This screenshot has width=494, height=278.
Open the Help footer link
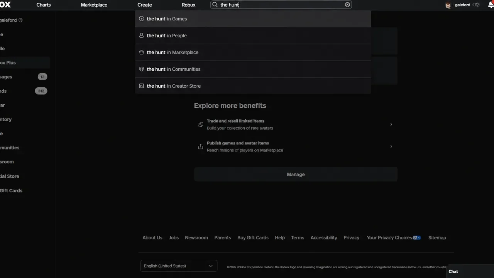(280, 237)
